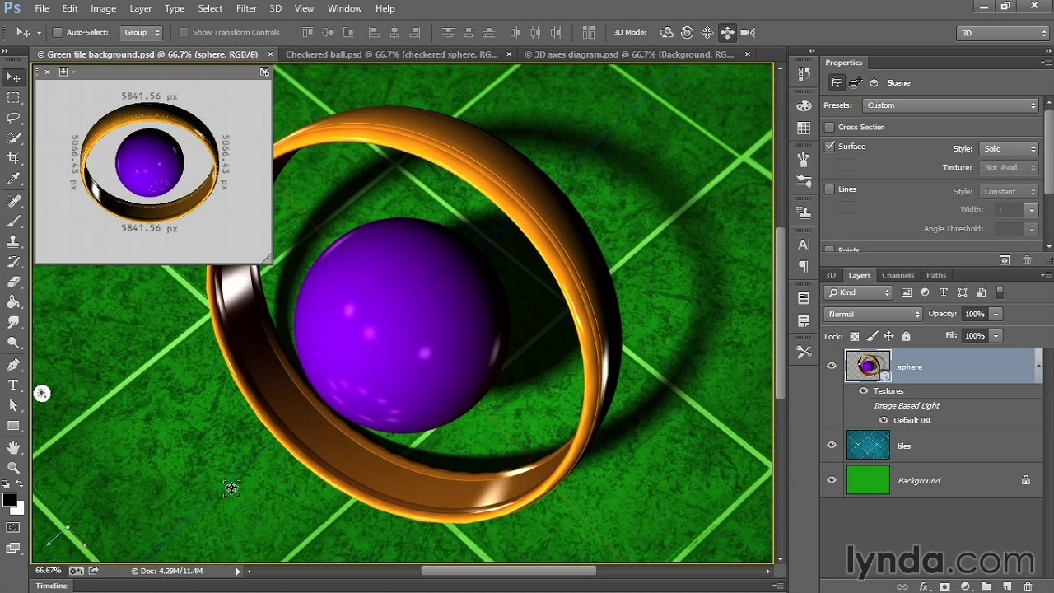
Task: Delete layer with trash icon
Action: (x=1027, y=586)
